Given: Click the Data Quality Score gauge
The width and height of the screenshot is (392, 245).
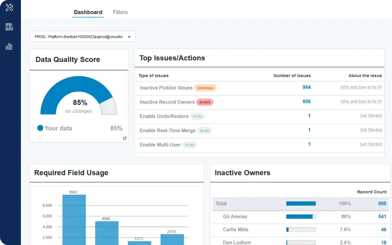Looking at the screenshot, I should pos(79,95).
